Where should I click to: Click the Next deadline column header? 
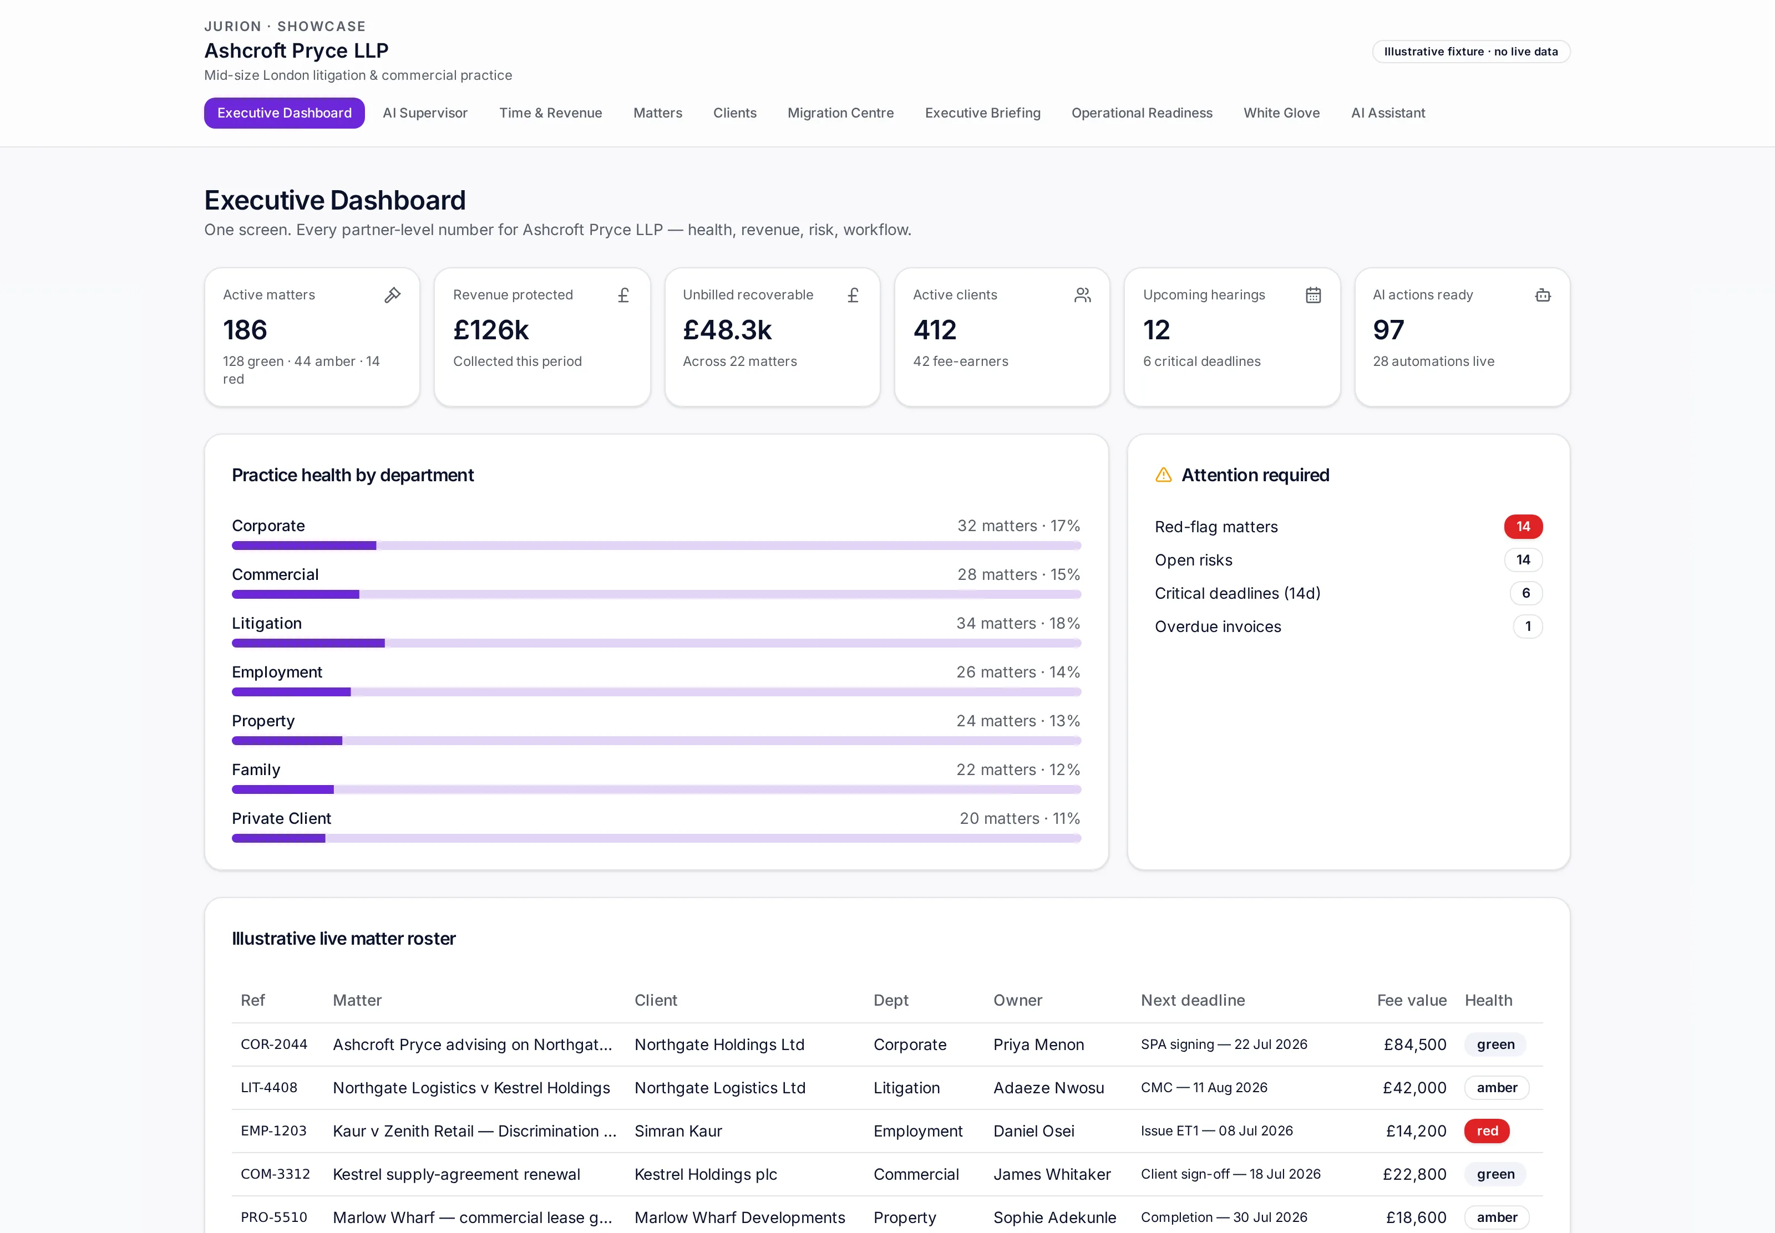coord(1193,1001)
